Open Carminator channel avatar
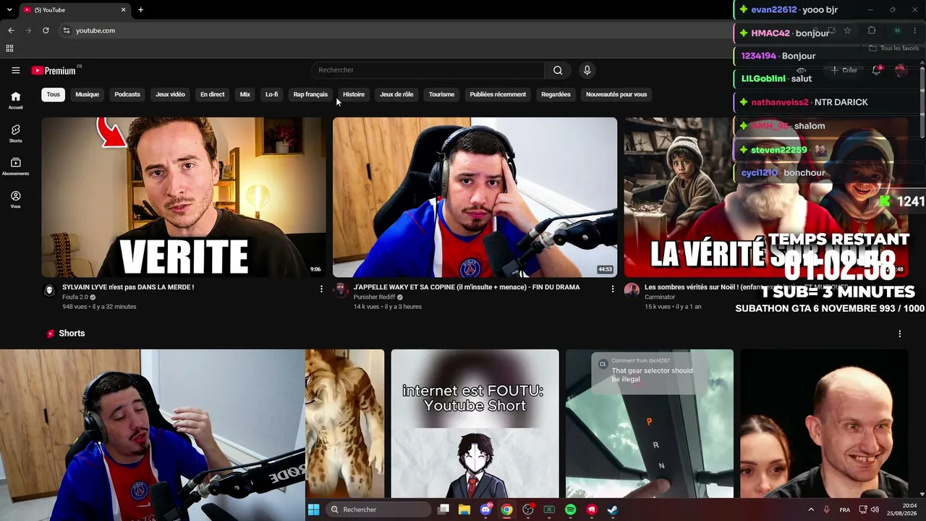926x521 pixels. [x=632, y=290]
